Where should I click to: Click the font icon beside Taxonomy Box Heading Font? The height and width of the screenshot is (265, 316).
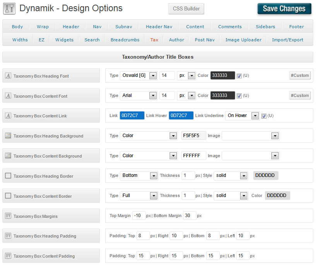8,76
